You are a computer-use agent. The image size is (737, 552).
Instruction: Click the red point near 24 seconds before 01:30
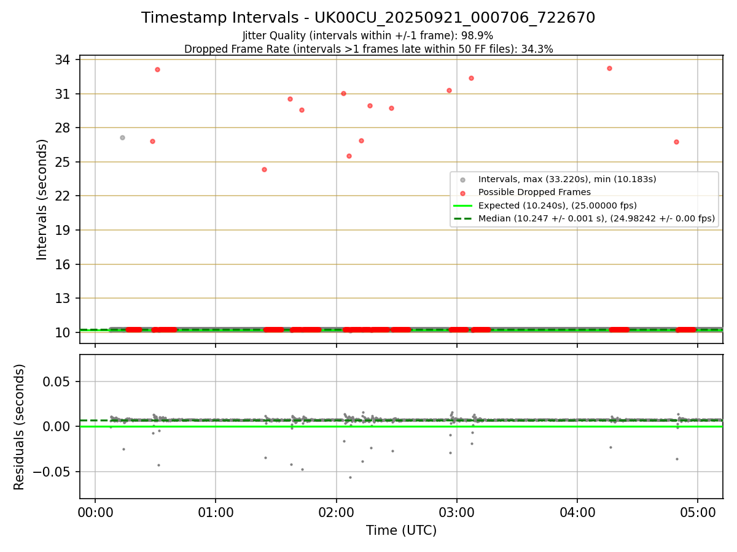coord(264,169)
